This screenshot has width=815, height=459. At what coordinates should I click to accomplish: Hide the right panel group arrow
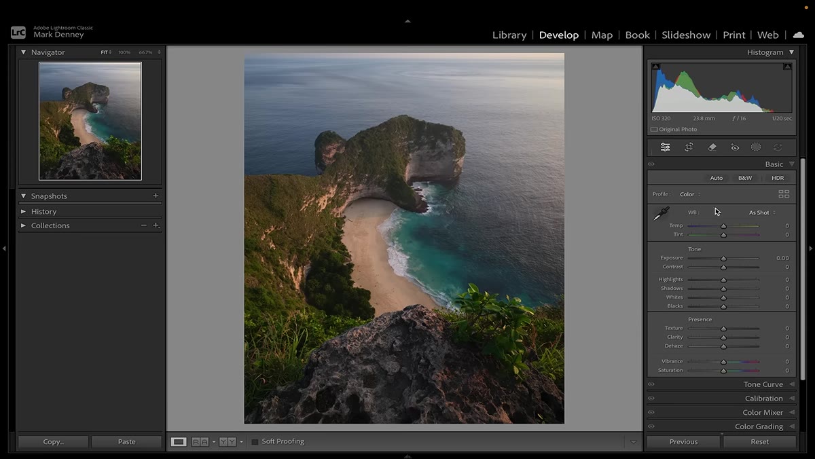click(810, 249)
